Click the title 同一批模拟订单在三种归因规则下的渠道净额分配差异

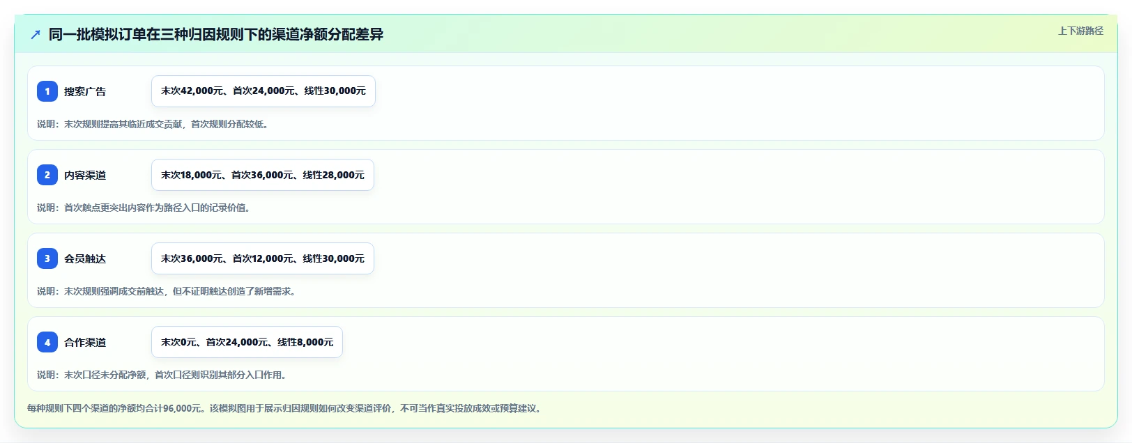216,34
